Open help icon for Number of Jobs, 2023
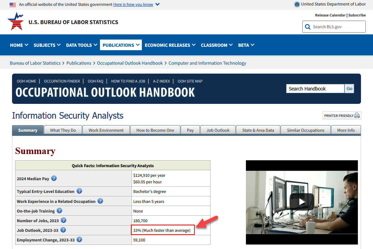The image size is (373, 249). click(x=64, y=220)
